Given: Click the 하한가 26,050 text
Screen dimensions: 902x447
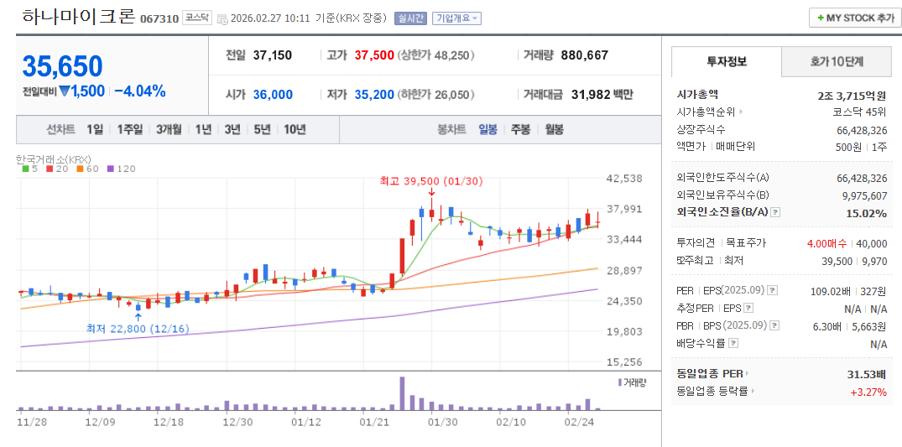Looking at the screenshot, I should pyautogui.click(x=436, y=94).
